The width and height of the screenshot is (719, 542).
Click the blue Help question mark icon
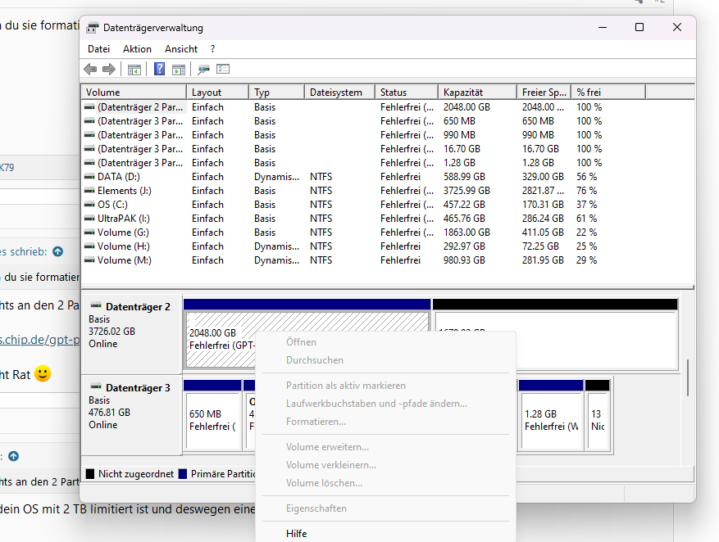(160, 70)
